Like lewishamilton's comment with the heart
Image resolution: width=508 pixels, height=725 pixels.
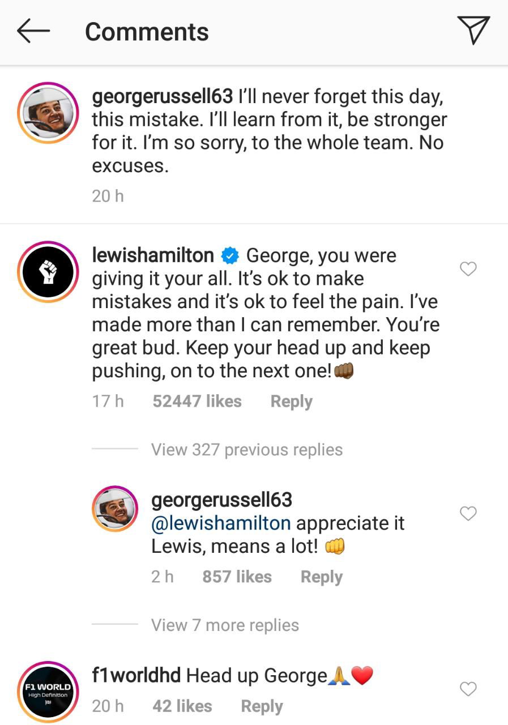point(468,269)
